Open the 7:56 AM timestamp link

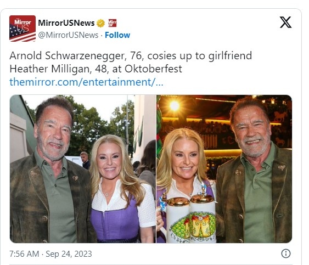(24, 254)
